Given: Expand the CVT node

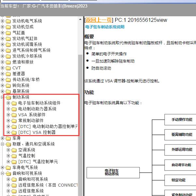Looking at the screenshot, I should 2,68.
